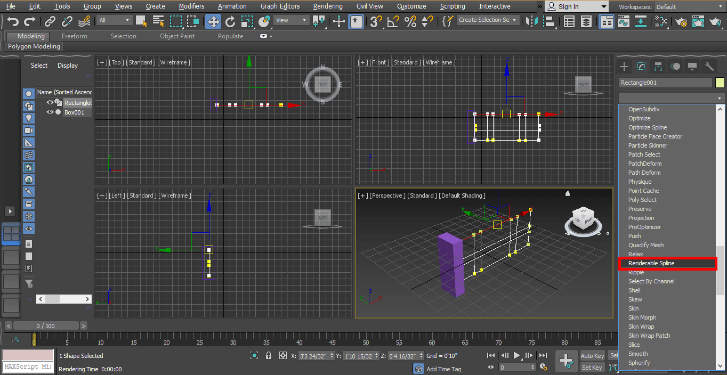Open the Modifiers menu
This screenshot has width=727, height=375.
point(191,6)
